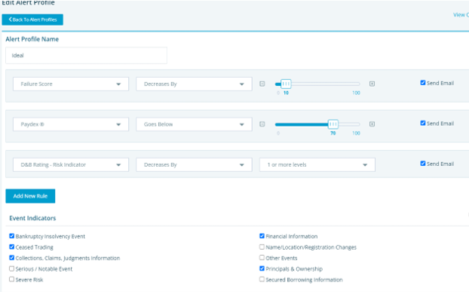Enable the Severe Risk checkbox
469x292 pixels.
[x=11, y=279]
